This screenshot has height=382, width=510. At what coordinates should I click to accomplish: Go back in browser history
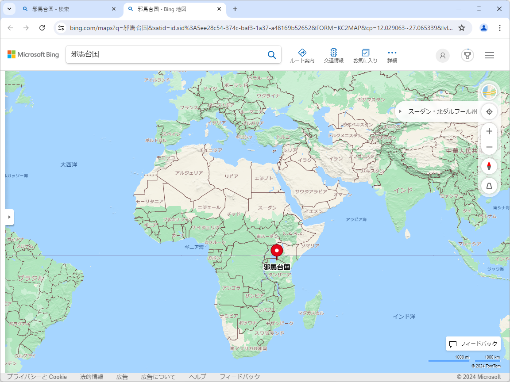click(11, 28)
